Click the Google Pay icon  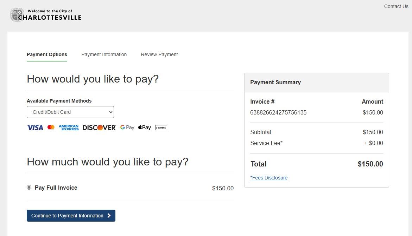[127, 127]
